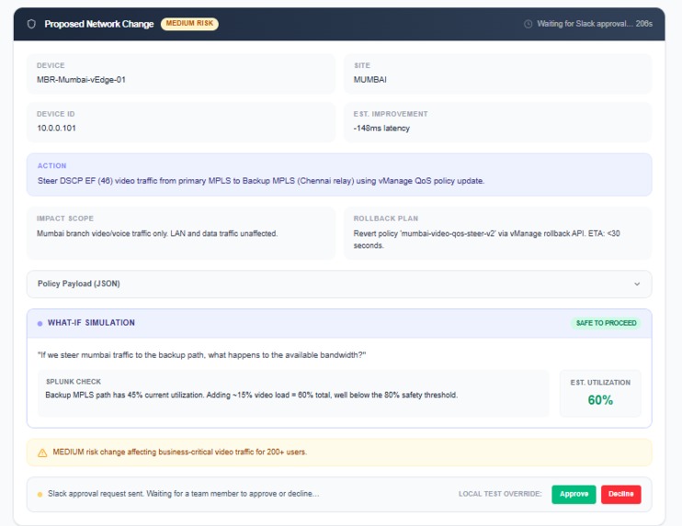Click device name MBR-Mumbai-vEdge-01
This screenshot has width=682, height=526.
tap(81, 80)
